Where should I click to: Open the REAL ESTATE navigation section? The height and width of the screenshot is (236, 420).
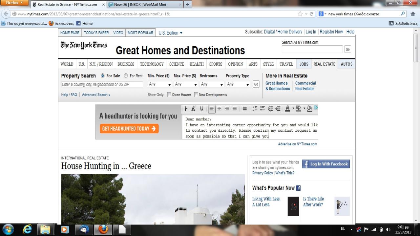[324, 64]
